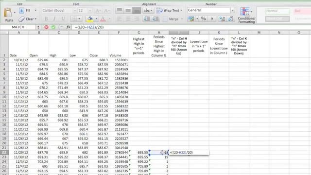Click the increase indent icon
Image resolution: width=311 pixels, height=175 pixels.
tap(155, 19)
